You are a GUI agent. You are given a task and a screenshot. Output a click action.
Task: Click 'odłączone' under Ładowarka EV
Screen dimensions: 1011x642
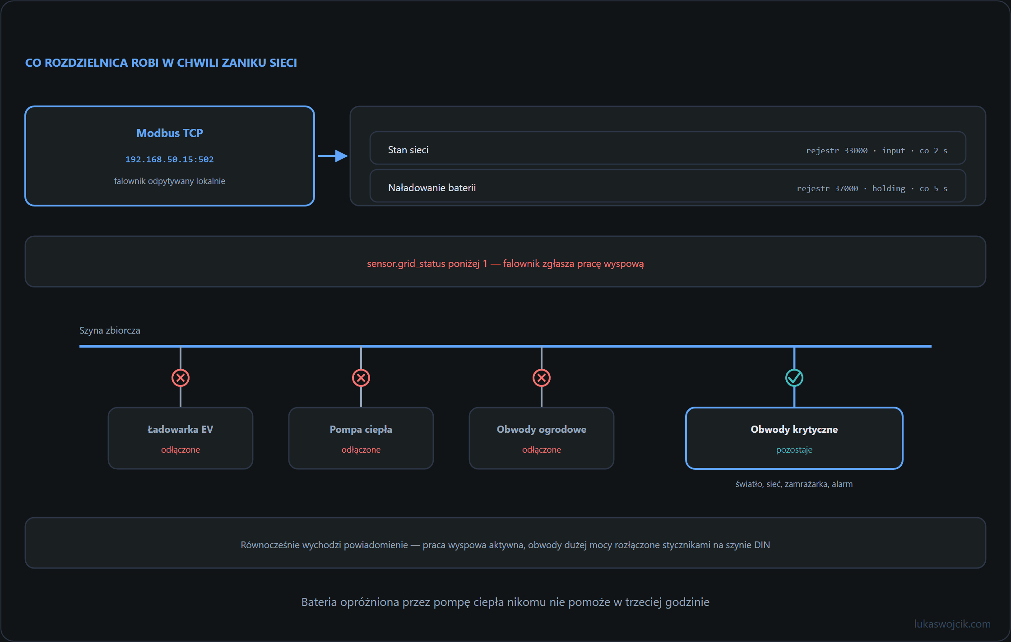click(x=181, y=449)
